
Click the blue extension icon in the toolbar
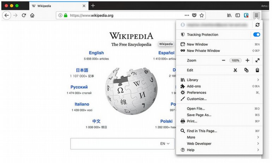tap(246, 15)
